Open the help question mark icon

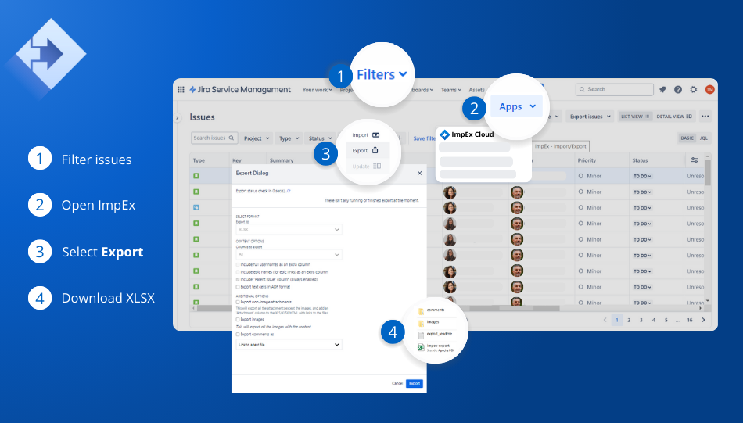tap(678, 90)
